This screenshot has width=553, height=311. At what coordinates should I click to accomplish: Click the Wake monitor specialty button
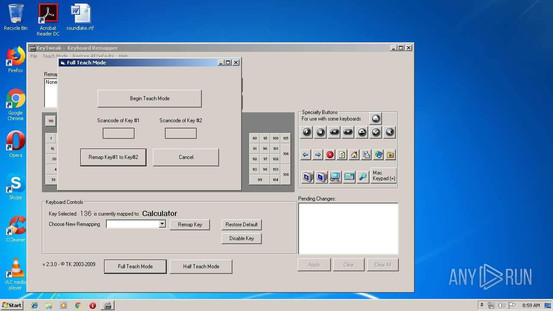point(321,177)
